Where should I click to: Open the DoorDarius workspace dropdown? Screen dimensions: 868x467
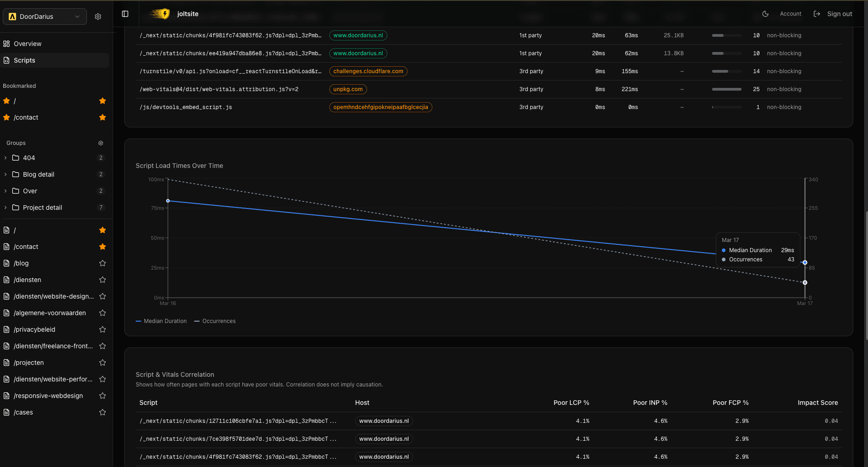pos(45,16)
